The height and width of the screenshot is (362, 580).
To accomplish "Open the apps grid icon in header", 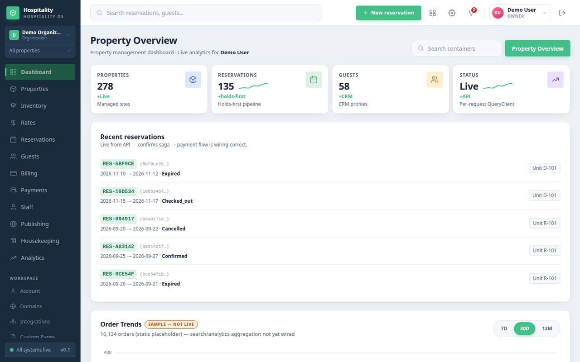I will coord(432,13).
